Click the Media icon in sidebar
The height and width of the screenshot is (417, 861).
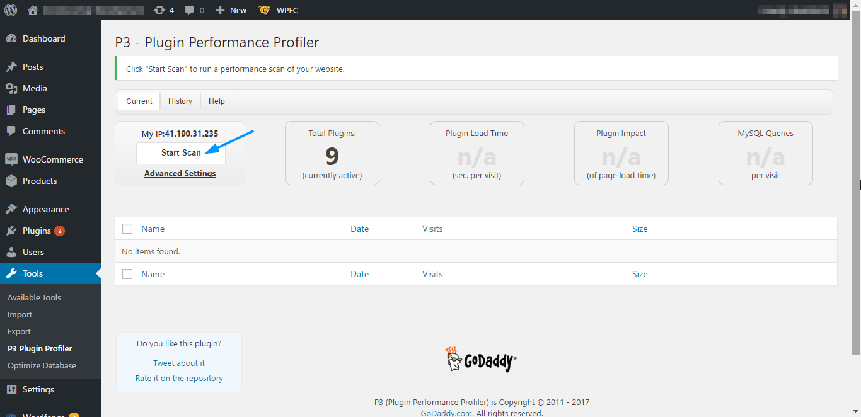[x=11, y=88]
